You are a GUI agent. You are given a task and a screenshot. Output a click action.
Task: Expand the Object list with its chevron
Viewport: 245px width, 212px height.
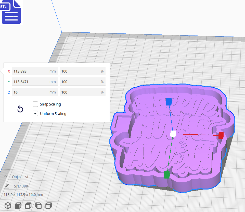pos(5,176)
